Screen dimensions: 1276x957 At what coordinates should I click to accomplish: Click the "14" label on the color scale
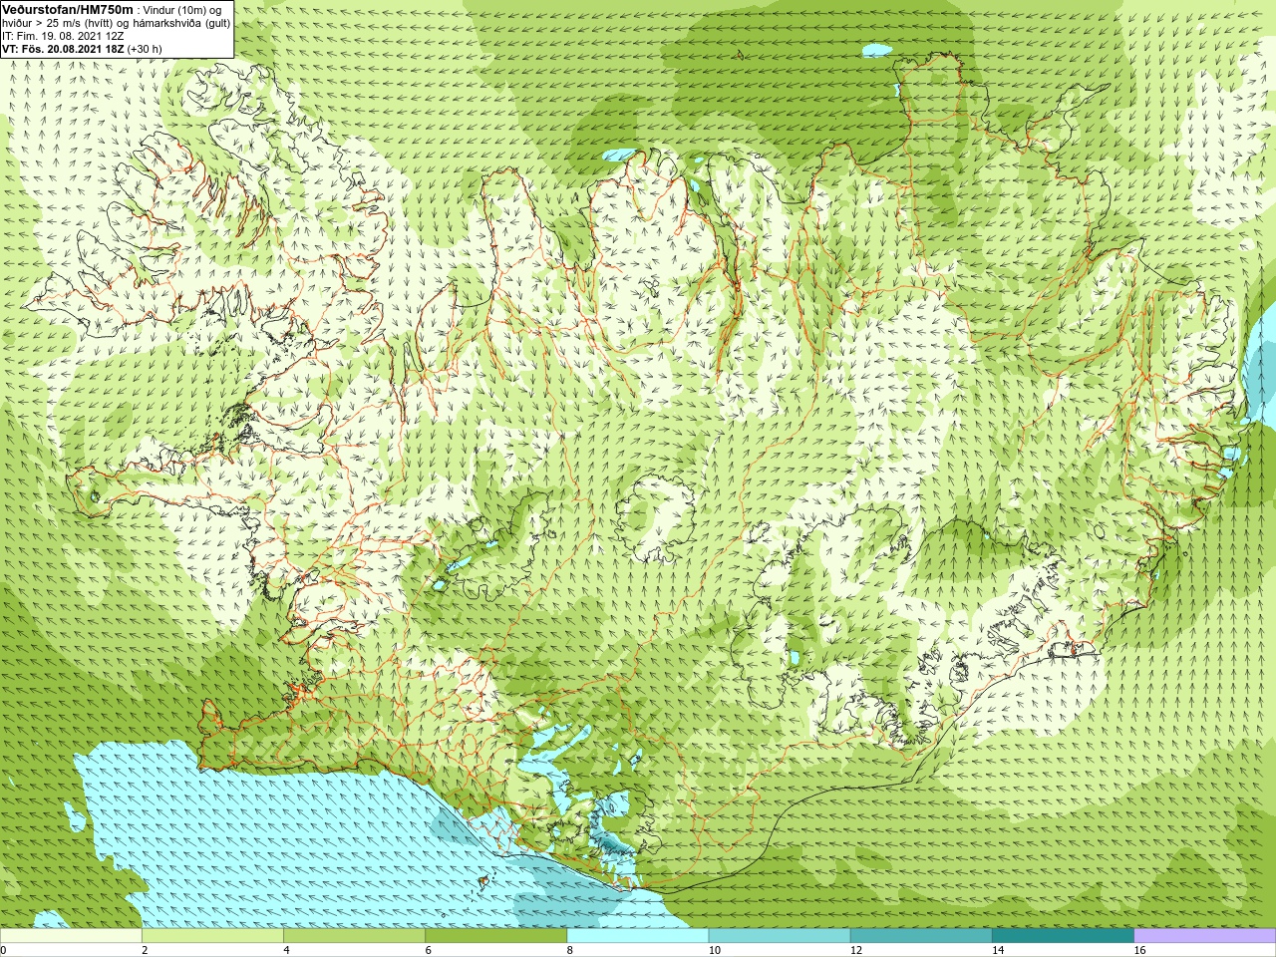998,950
